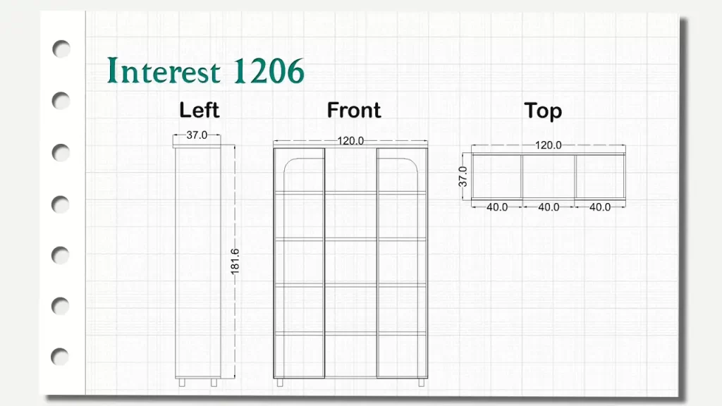Click the 37.0 width dimension above Left view
The image size is (722, 406).
(197, 135)
